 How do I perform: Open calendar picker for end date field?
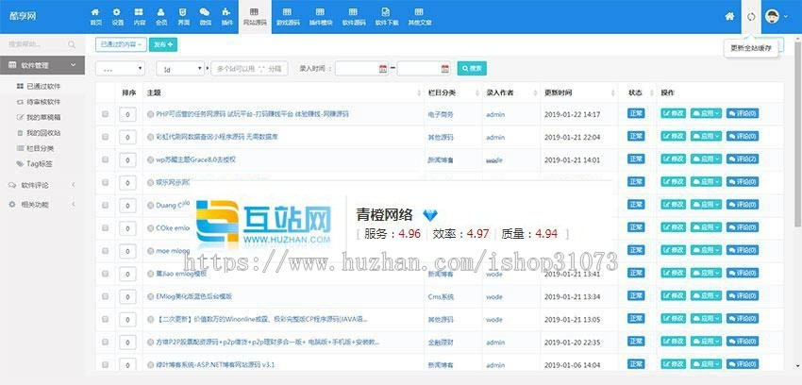pos(445,69)
